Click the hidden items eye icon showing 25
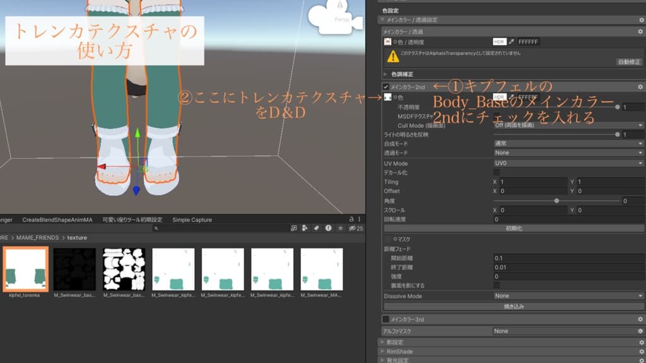 351,228
